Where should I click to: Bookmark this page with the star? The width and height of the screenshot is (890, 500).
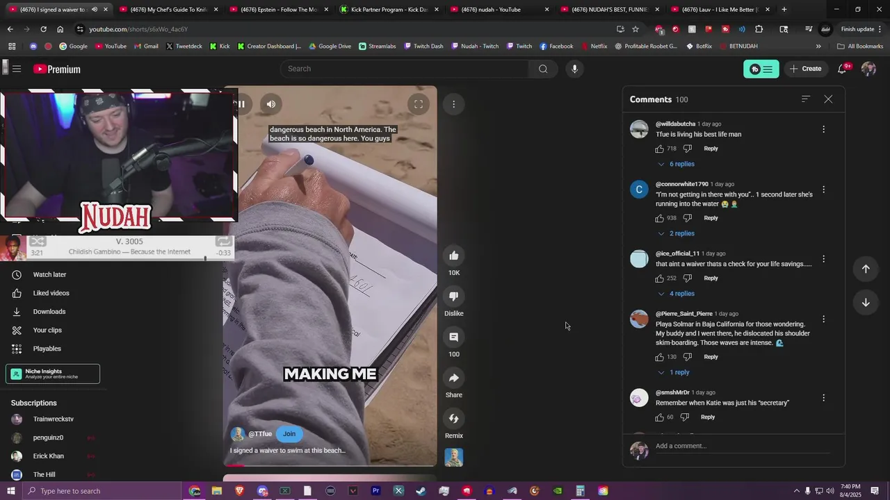click(636, 29)
